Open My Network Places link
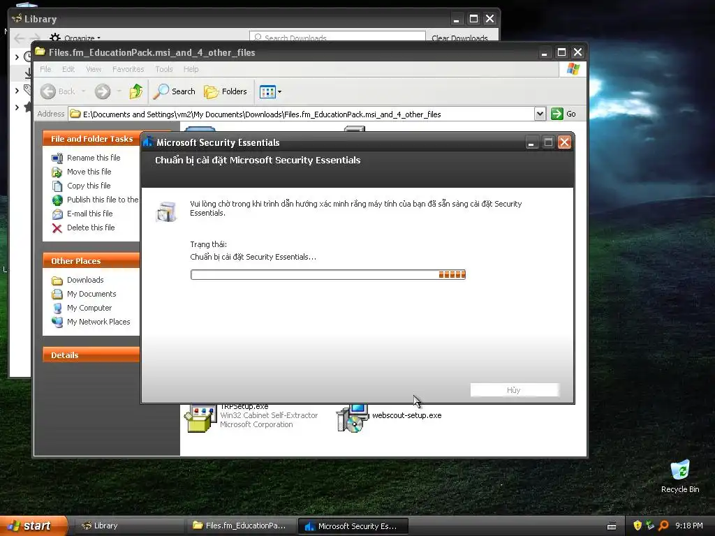The width and height of the screenshot is (715, 536). (x=98, y=322)
